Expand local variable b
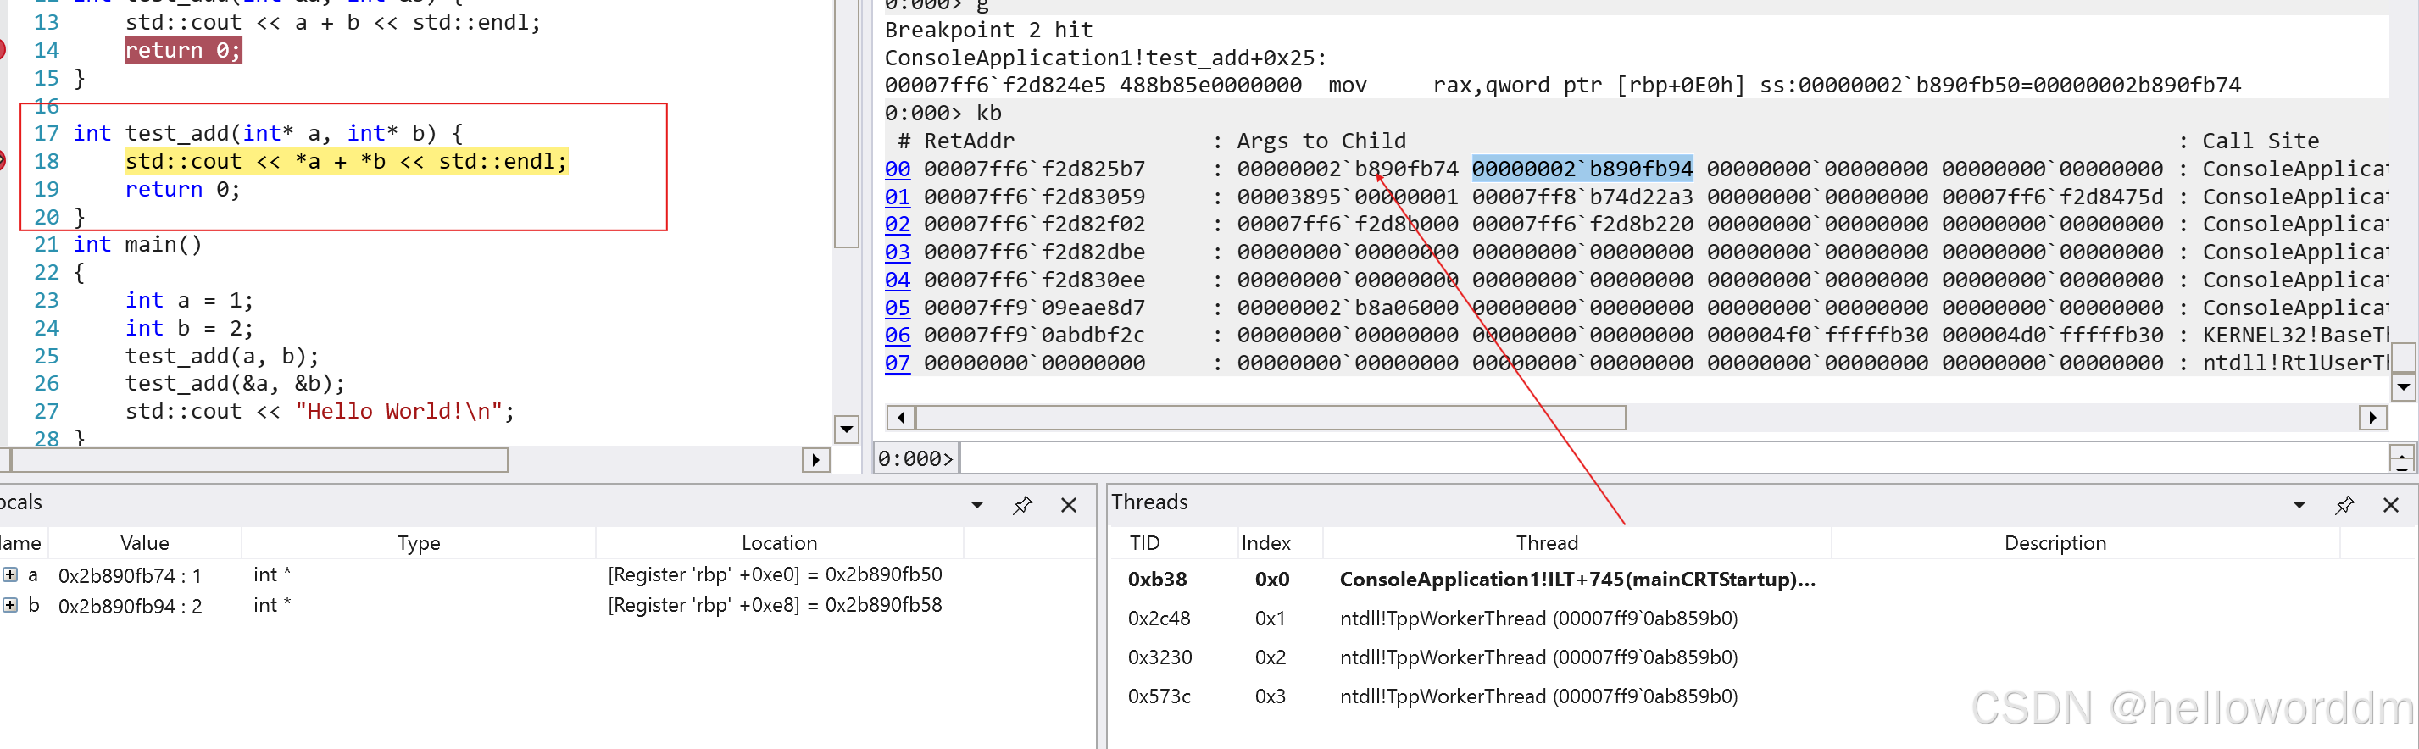The width and height of the screenshot is (2419, 749). tap(10, 606)
